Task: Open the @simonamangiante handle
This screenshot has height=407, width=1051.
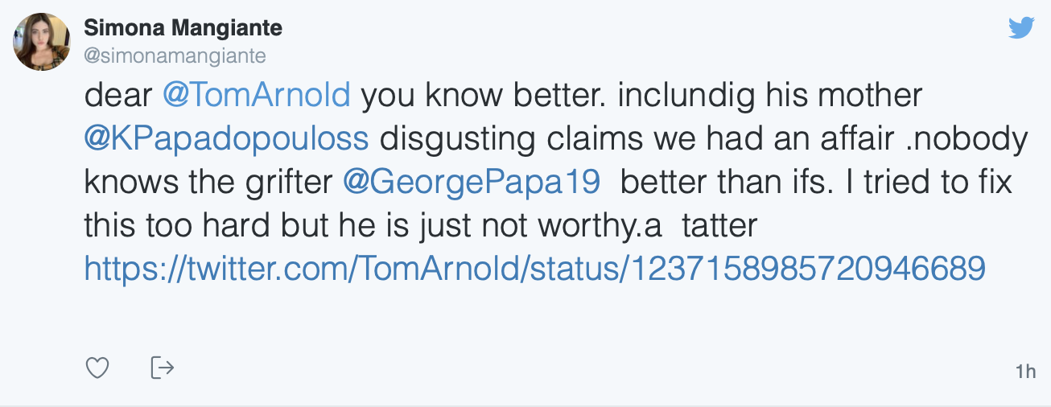Action: (175, 55)
